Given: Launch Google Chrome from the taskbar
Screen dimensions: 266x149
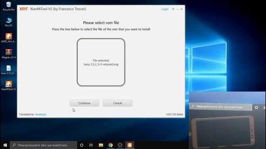Looking at the screenshot, I should 111,145.
